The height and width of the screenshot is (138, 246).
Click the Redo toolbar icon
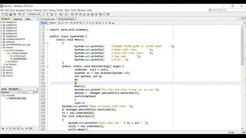tap(23, 14)
